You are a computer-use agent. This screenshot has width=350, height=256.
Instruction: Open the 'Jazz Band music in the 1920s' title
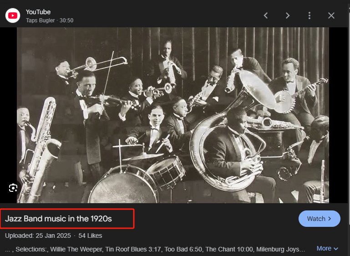pos(59,219)
